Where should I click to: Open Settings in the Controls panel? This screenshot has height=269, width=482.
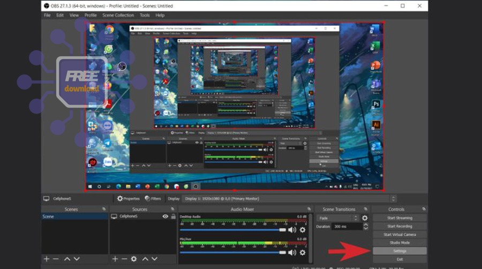(x=400, y=251)
